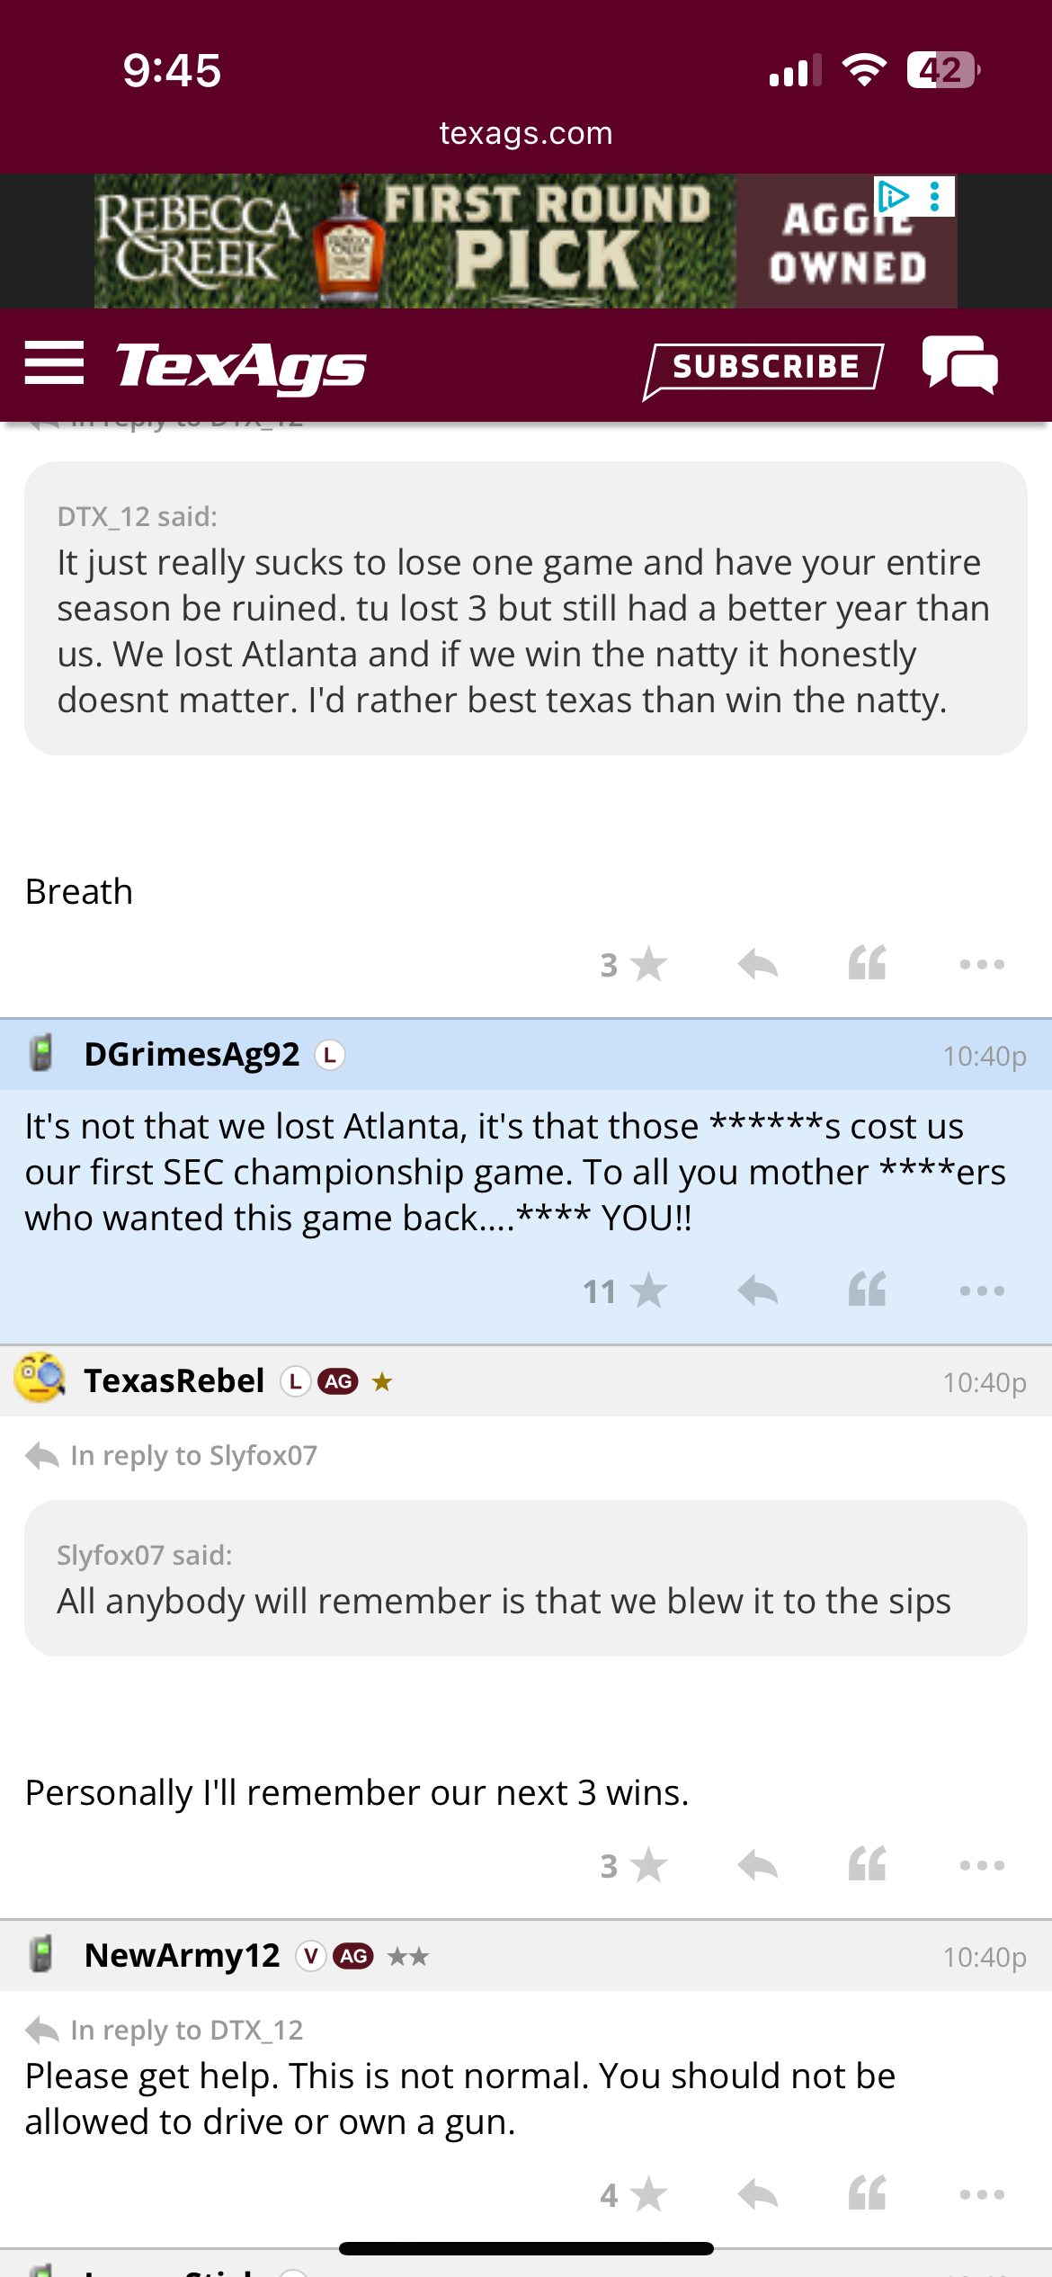Open more options on TexasRebel's post

(x=982, y=1866)
